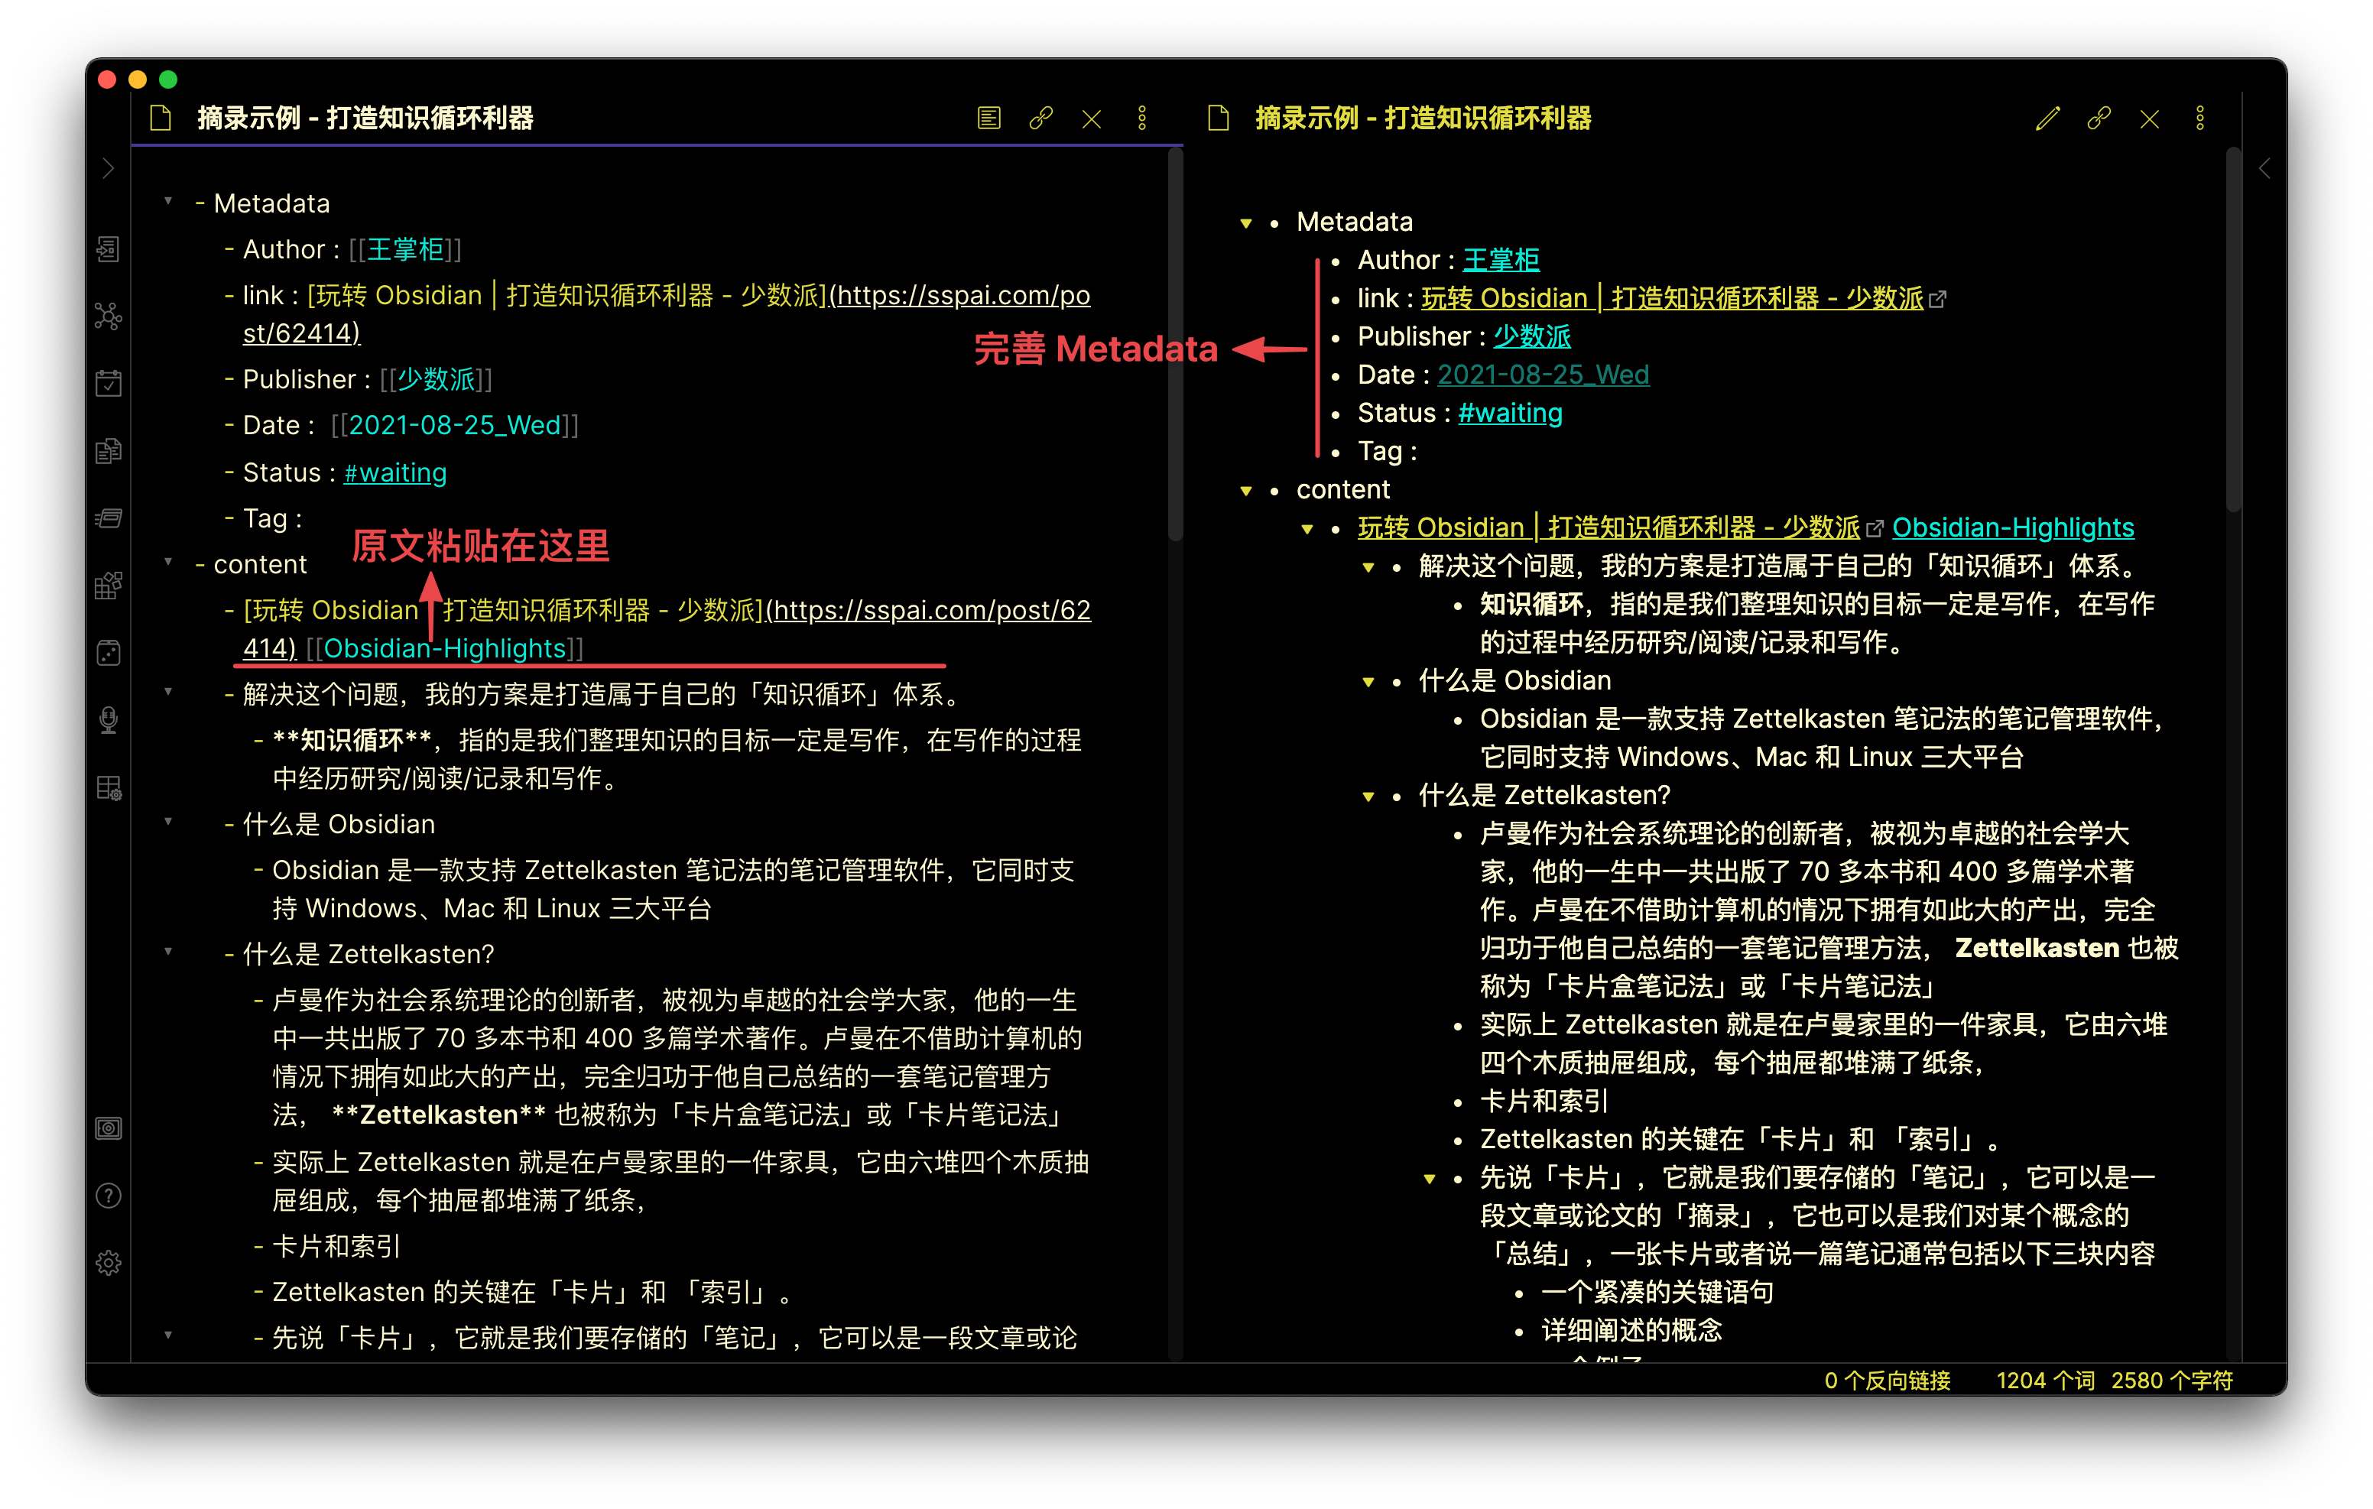Open the three-dot more options menu on right pane
This screenshot has width=2373, height=1509.
coord(2199,119)
